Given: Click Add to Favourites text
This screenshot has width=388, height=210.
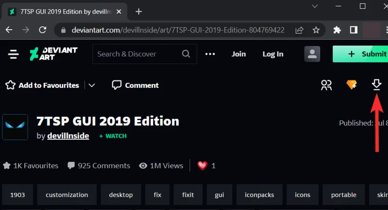Looking at the screenshot, I should coord(49,85).
